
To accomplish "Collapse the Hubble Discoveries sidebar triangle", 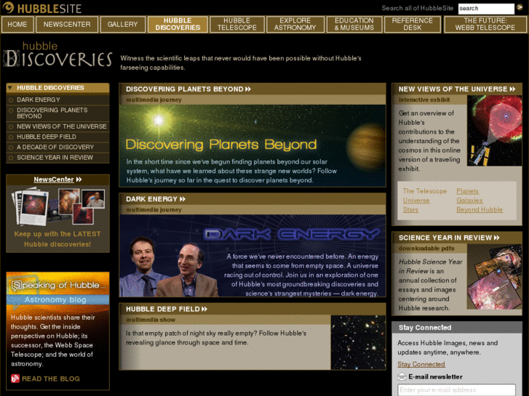I will point(10,88).
